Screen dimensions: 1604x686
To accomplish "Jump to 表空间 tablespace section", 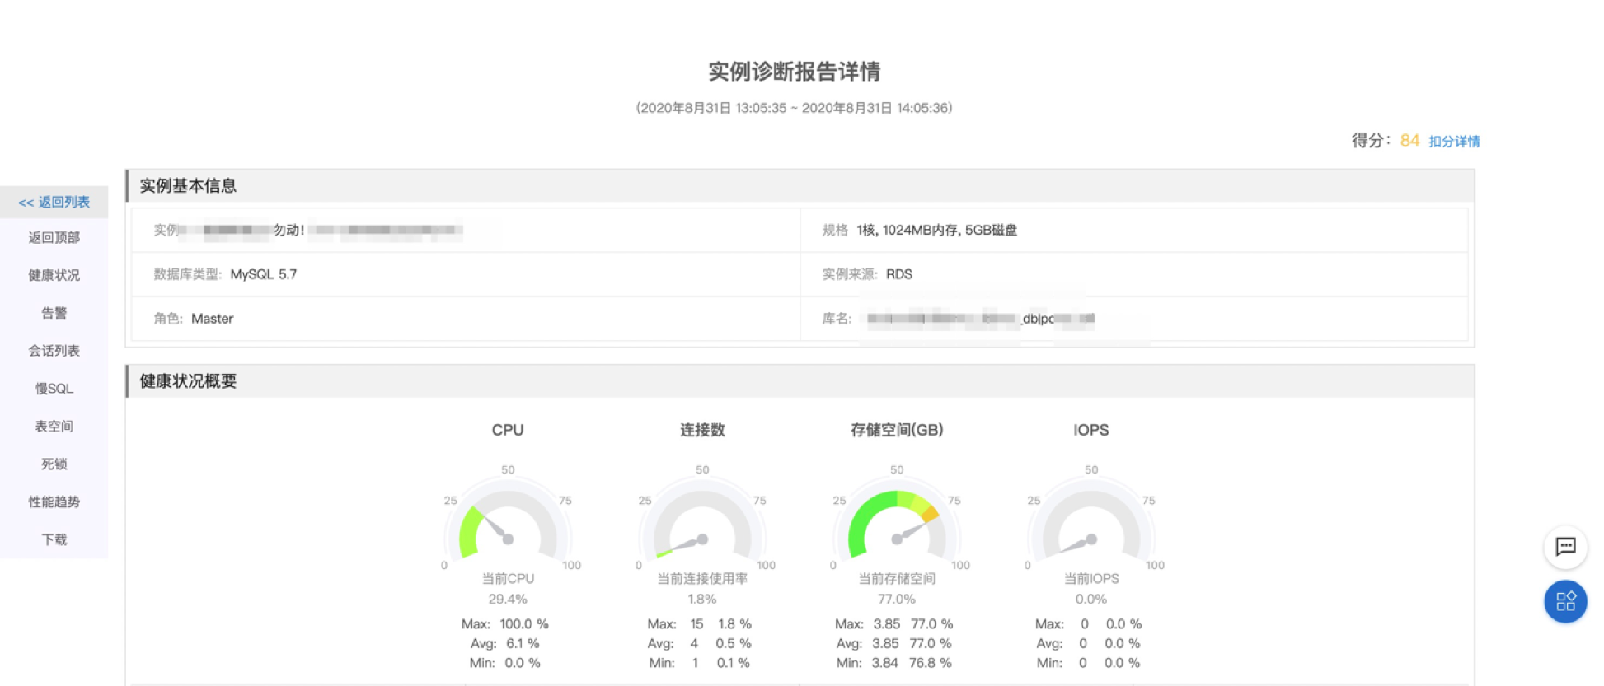I will (x=54, y=427).
